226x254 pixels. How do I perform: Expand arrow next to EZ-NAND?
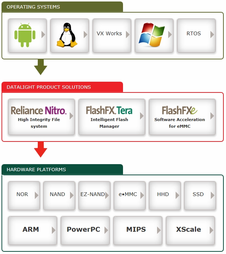pos(107,196)
